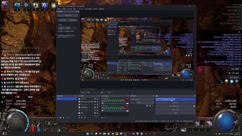
Task: Open advanced audio properties icon in mixer
Action: (102, 118)
